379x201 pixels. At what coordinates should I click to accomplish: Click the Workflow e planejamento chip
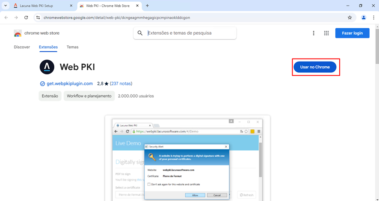click(89, 96)
